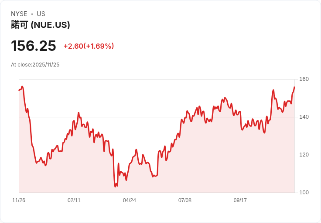Viewport: 321px width, 223px height.
Task: Click the chart line's final rightmost point
Action: coord(294,87)
